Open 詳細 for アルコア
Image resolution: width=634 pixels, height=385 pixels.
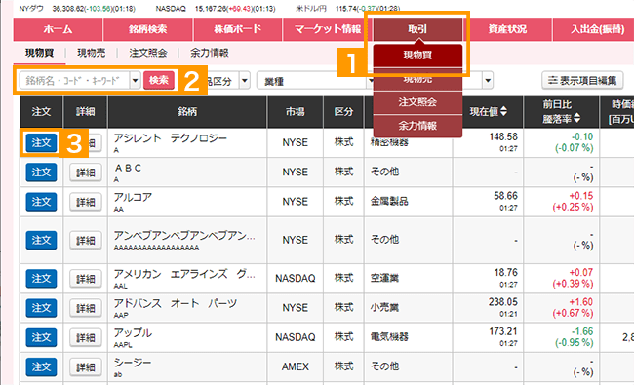pyautogui.click(x=85, y=202)
